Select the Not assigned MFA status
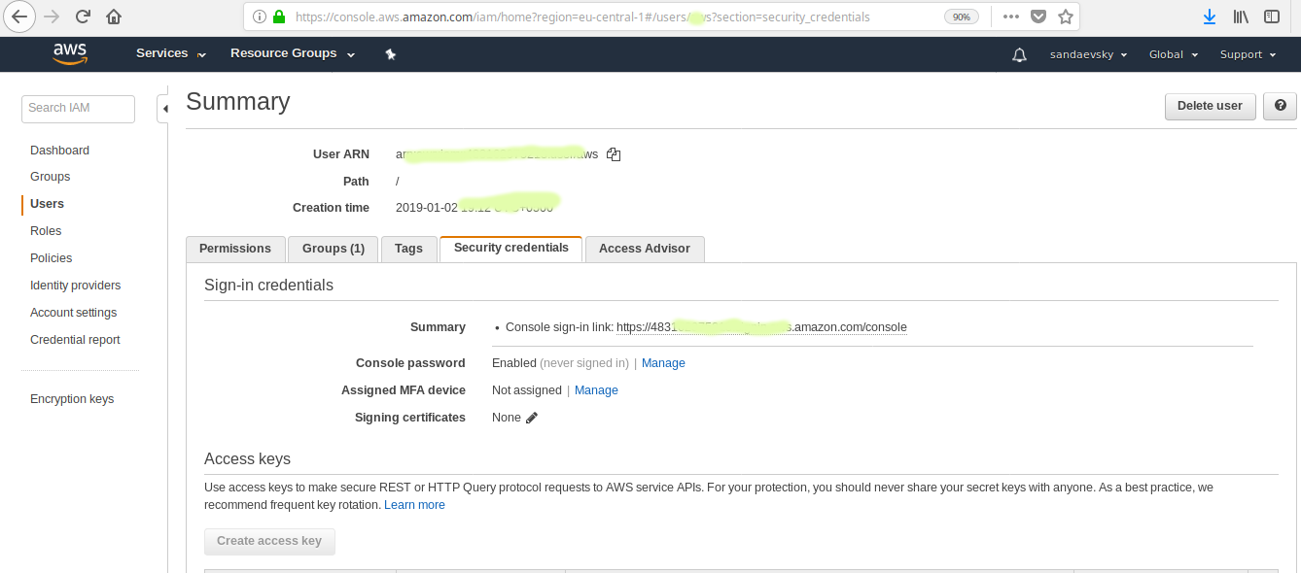Viewport: 1301px width, 573px height. (x=527, y=390)
